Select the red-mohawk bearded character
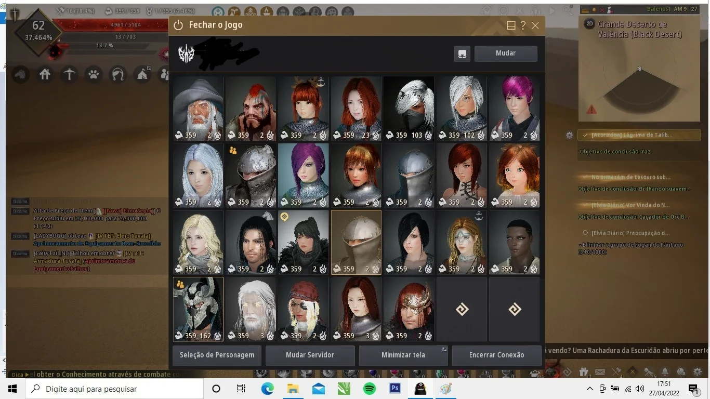The height and width of the screenshot is (399, 710). [x=251, y=109]
